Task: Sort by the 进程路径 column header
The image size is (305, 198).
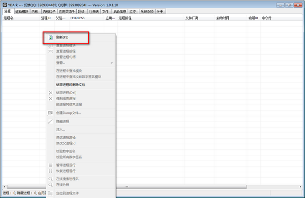Action: tap(150, 18)
